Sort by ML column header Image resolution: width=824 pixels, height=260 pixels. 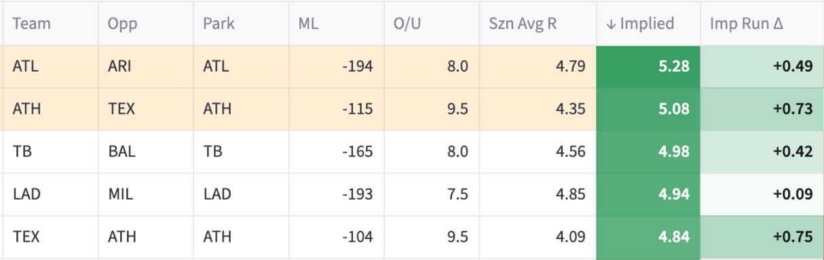pos(337,24)
